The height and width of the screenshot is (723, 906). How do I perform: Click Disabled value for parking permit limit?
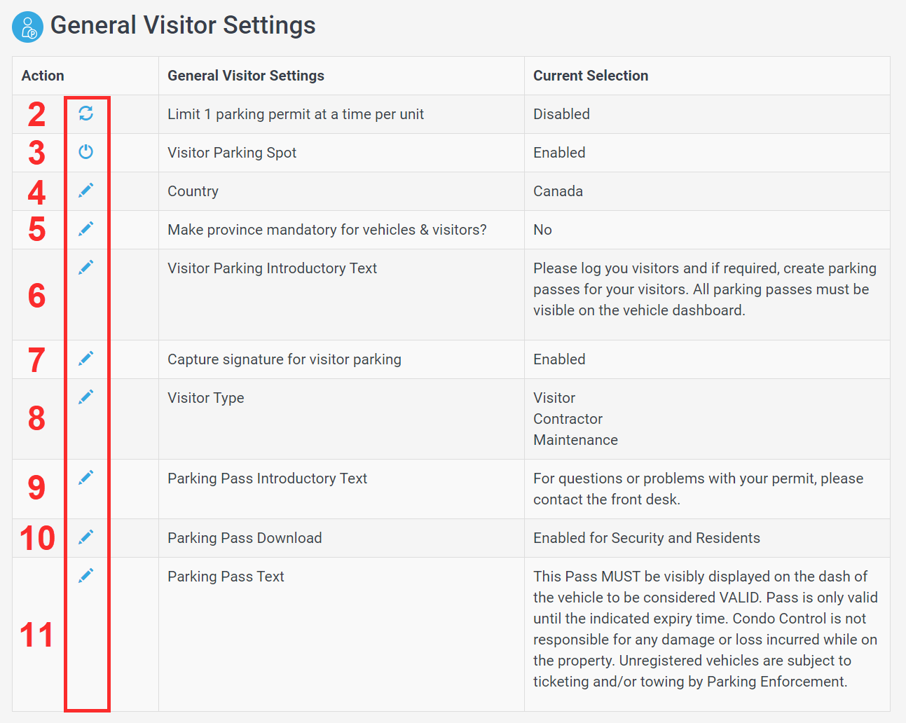561,114
